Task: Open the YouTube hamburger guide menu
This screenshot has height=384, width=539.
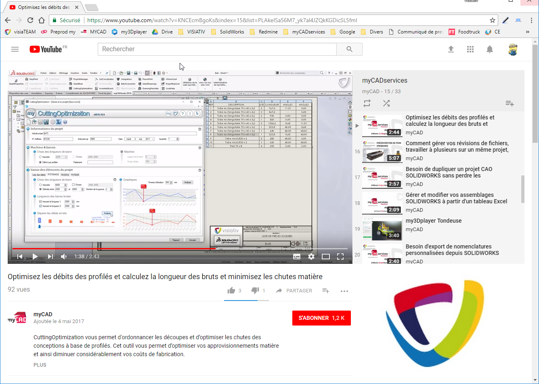Action: pos(15,49)
